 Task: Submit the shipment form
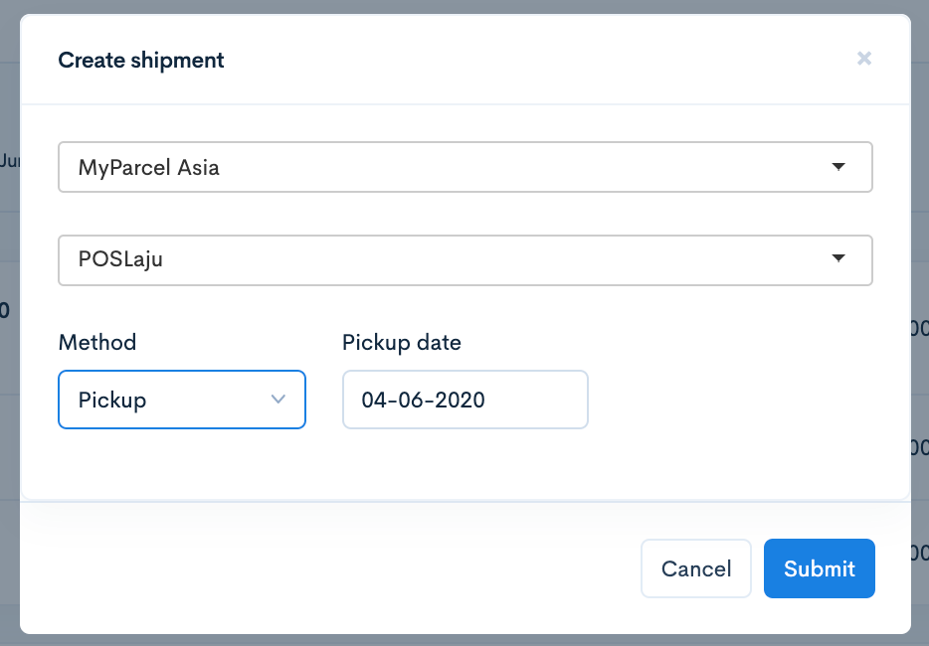(x=820, y=568)
